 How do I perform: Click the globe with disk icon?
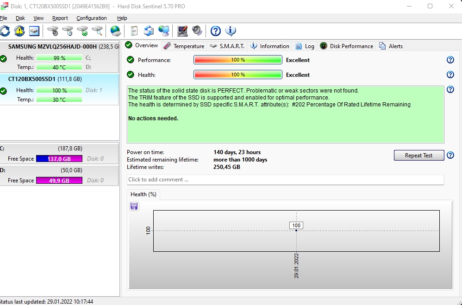pyautogui.click(x=116, y=31)
